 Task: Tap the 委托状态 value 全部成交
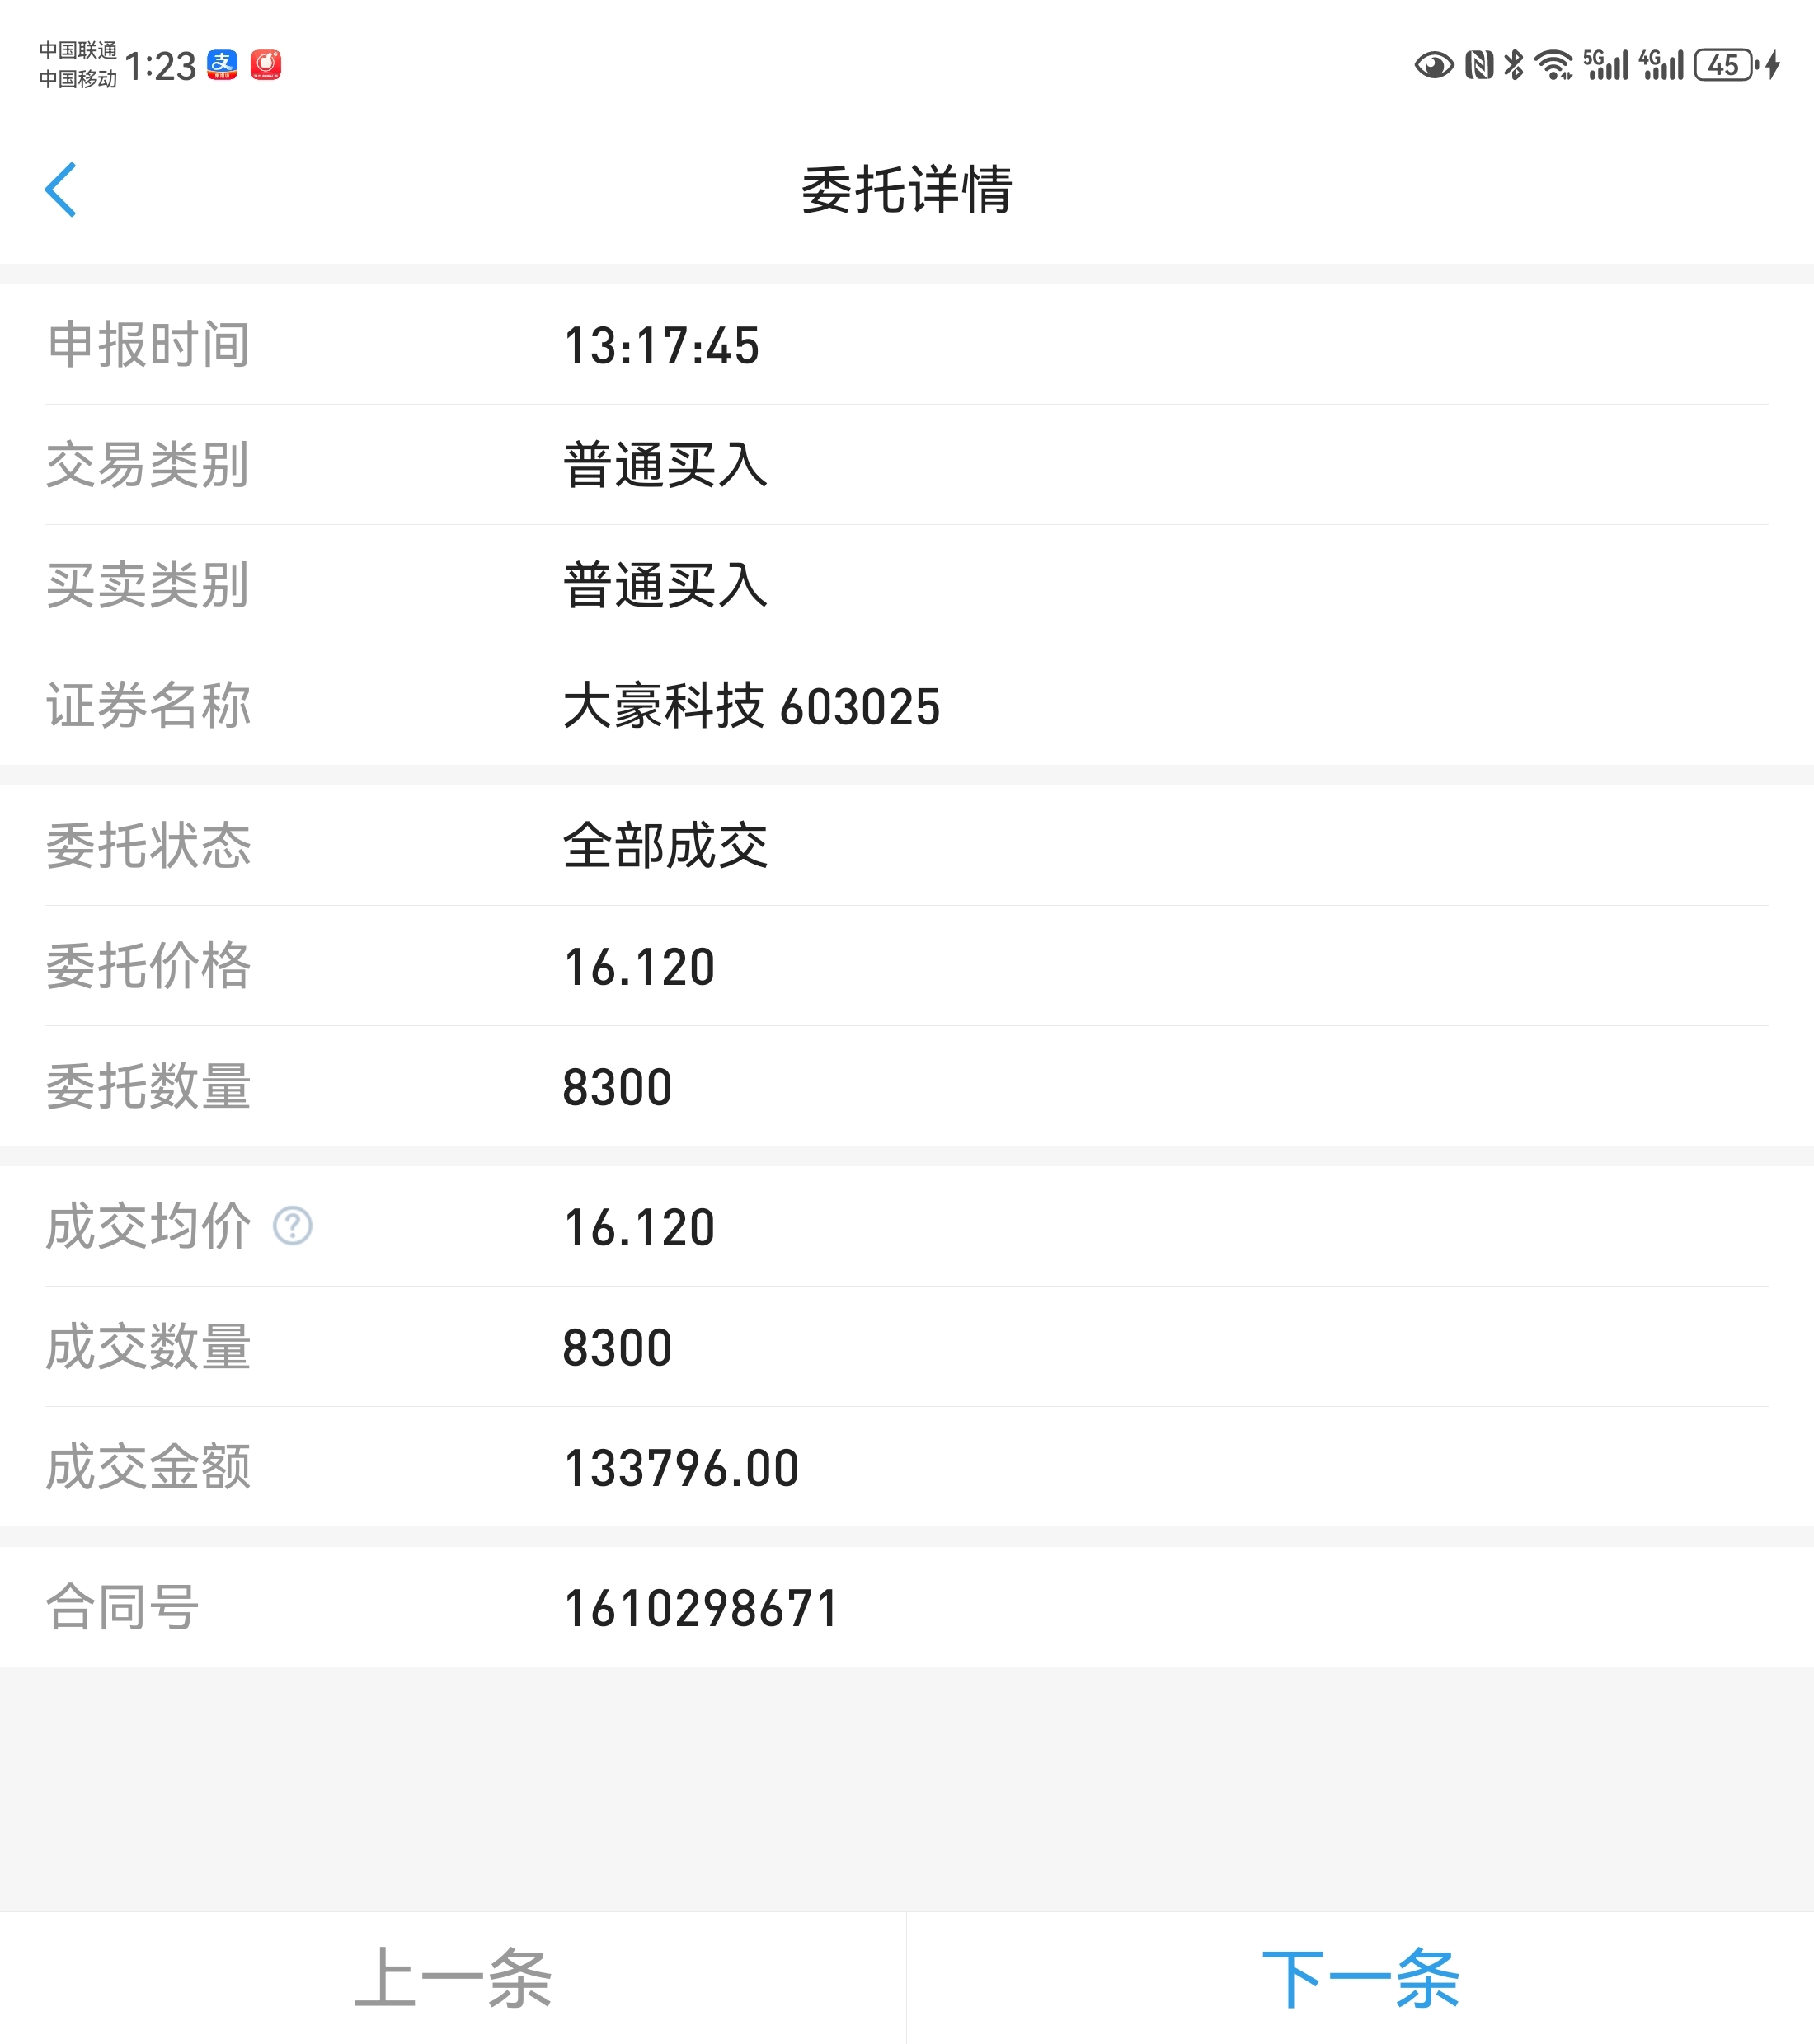click(x=665, y=846)
